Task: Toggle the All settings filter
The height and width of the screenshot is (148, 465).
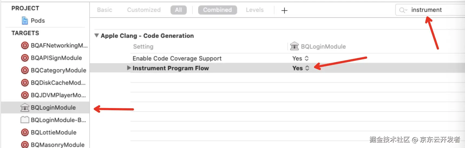Action: 178,10
